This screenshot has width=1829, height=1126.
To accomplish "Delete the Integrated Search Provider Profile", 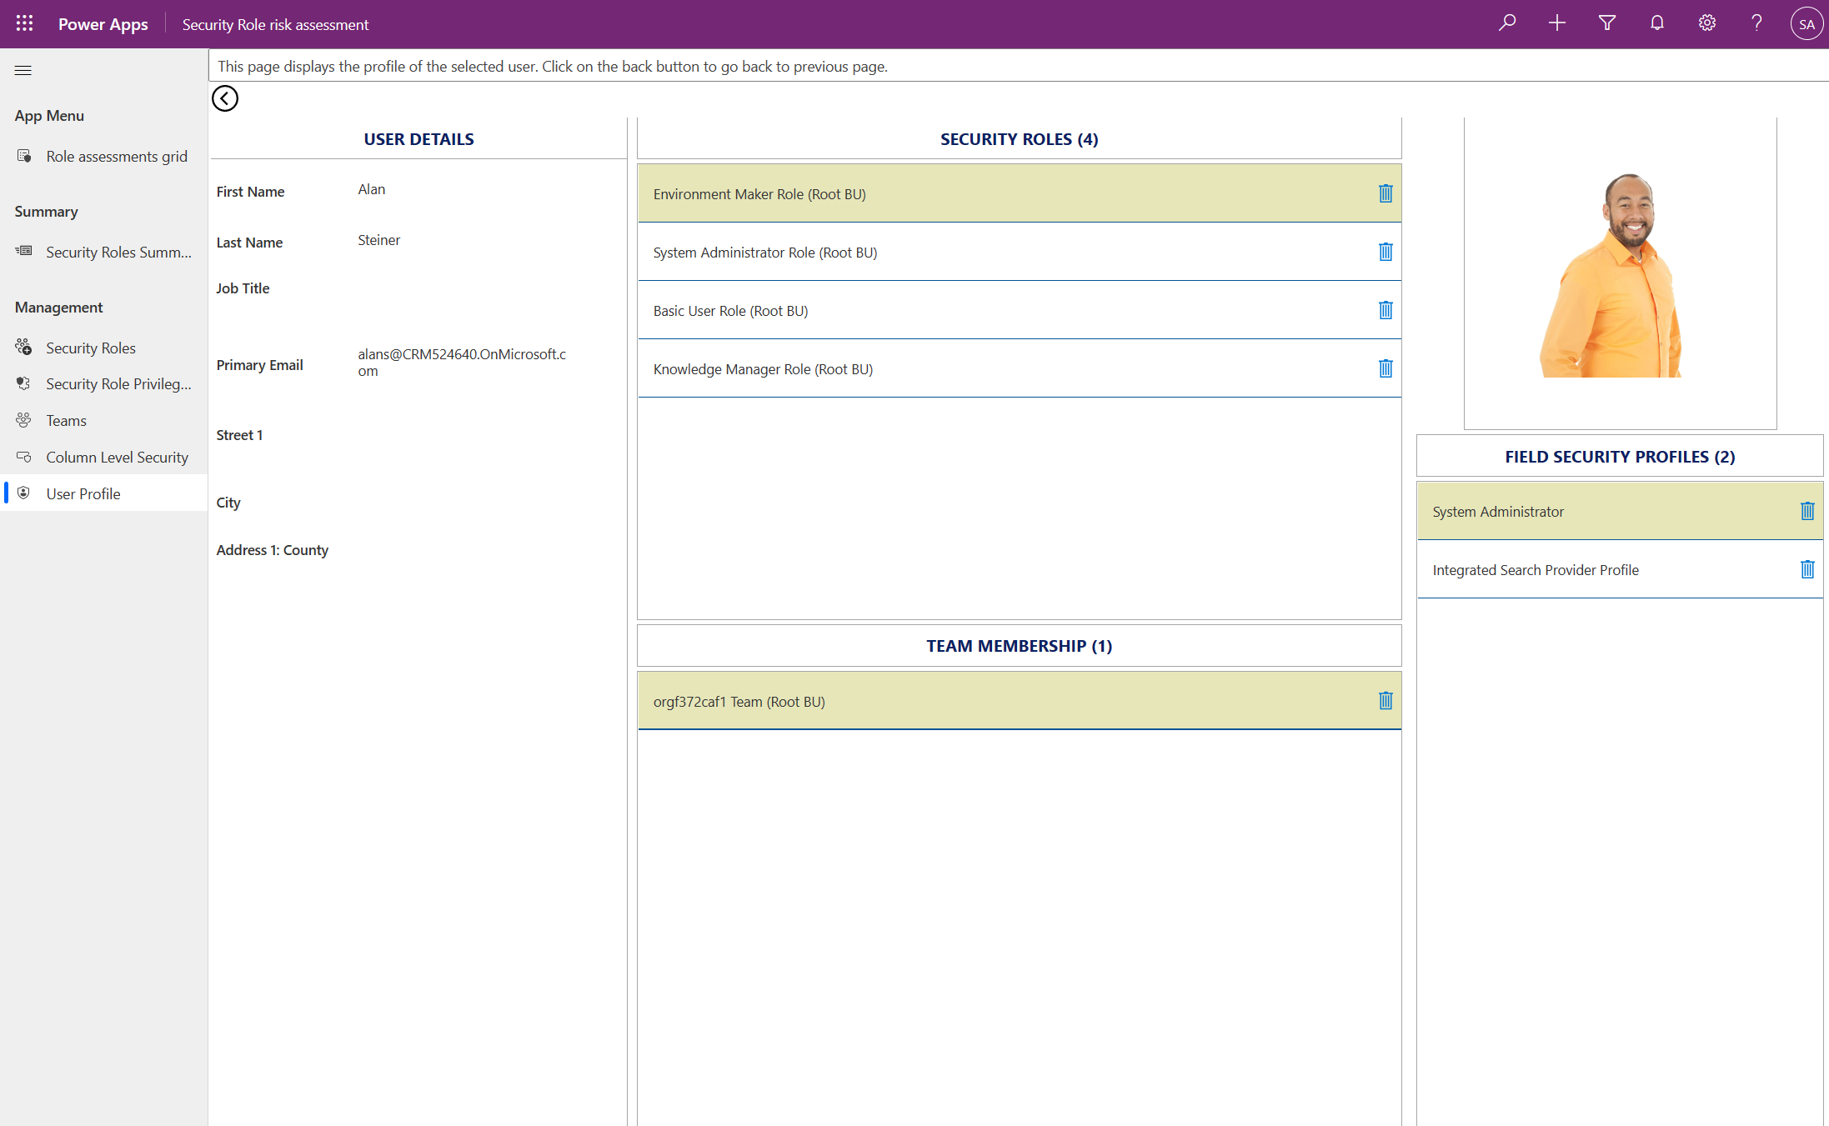I will coord(1807,569).
